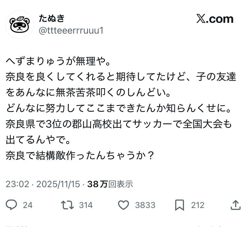Click the bookmark count 212
Image resolution: width=247 pixels, height=227 pixels.
[x=197, y=205]
